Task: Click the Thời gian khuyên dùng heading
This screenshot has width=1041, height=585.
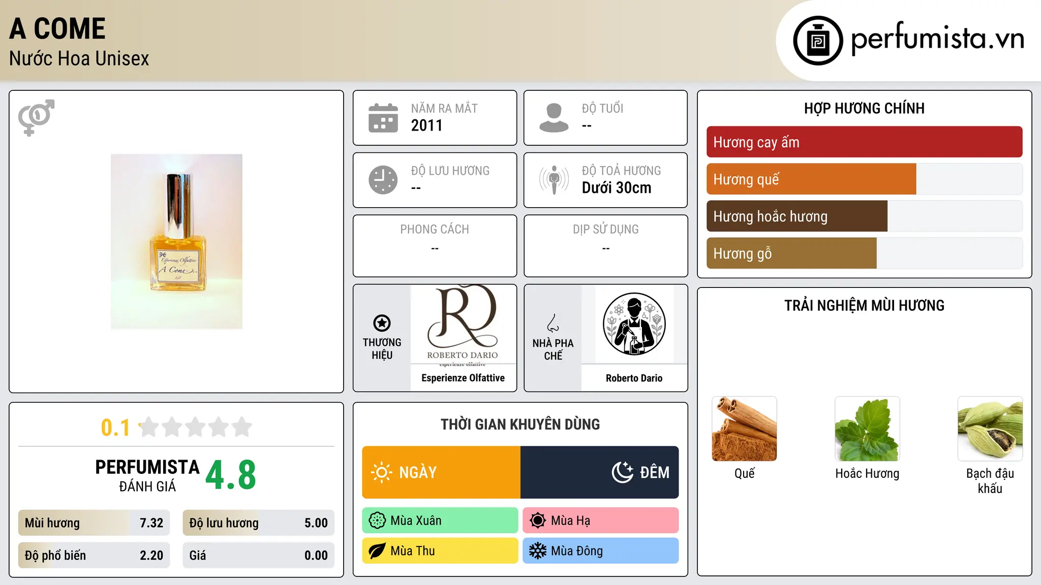Action: [x=520, y=425]
